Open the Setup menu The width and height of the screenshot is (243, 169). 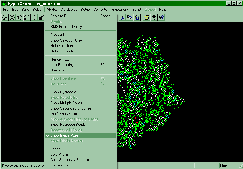(x=85, y=10)
